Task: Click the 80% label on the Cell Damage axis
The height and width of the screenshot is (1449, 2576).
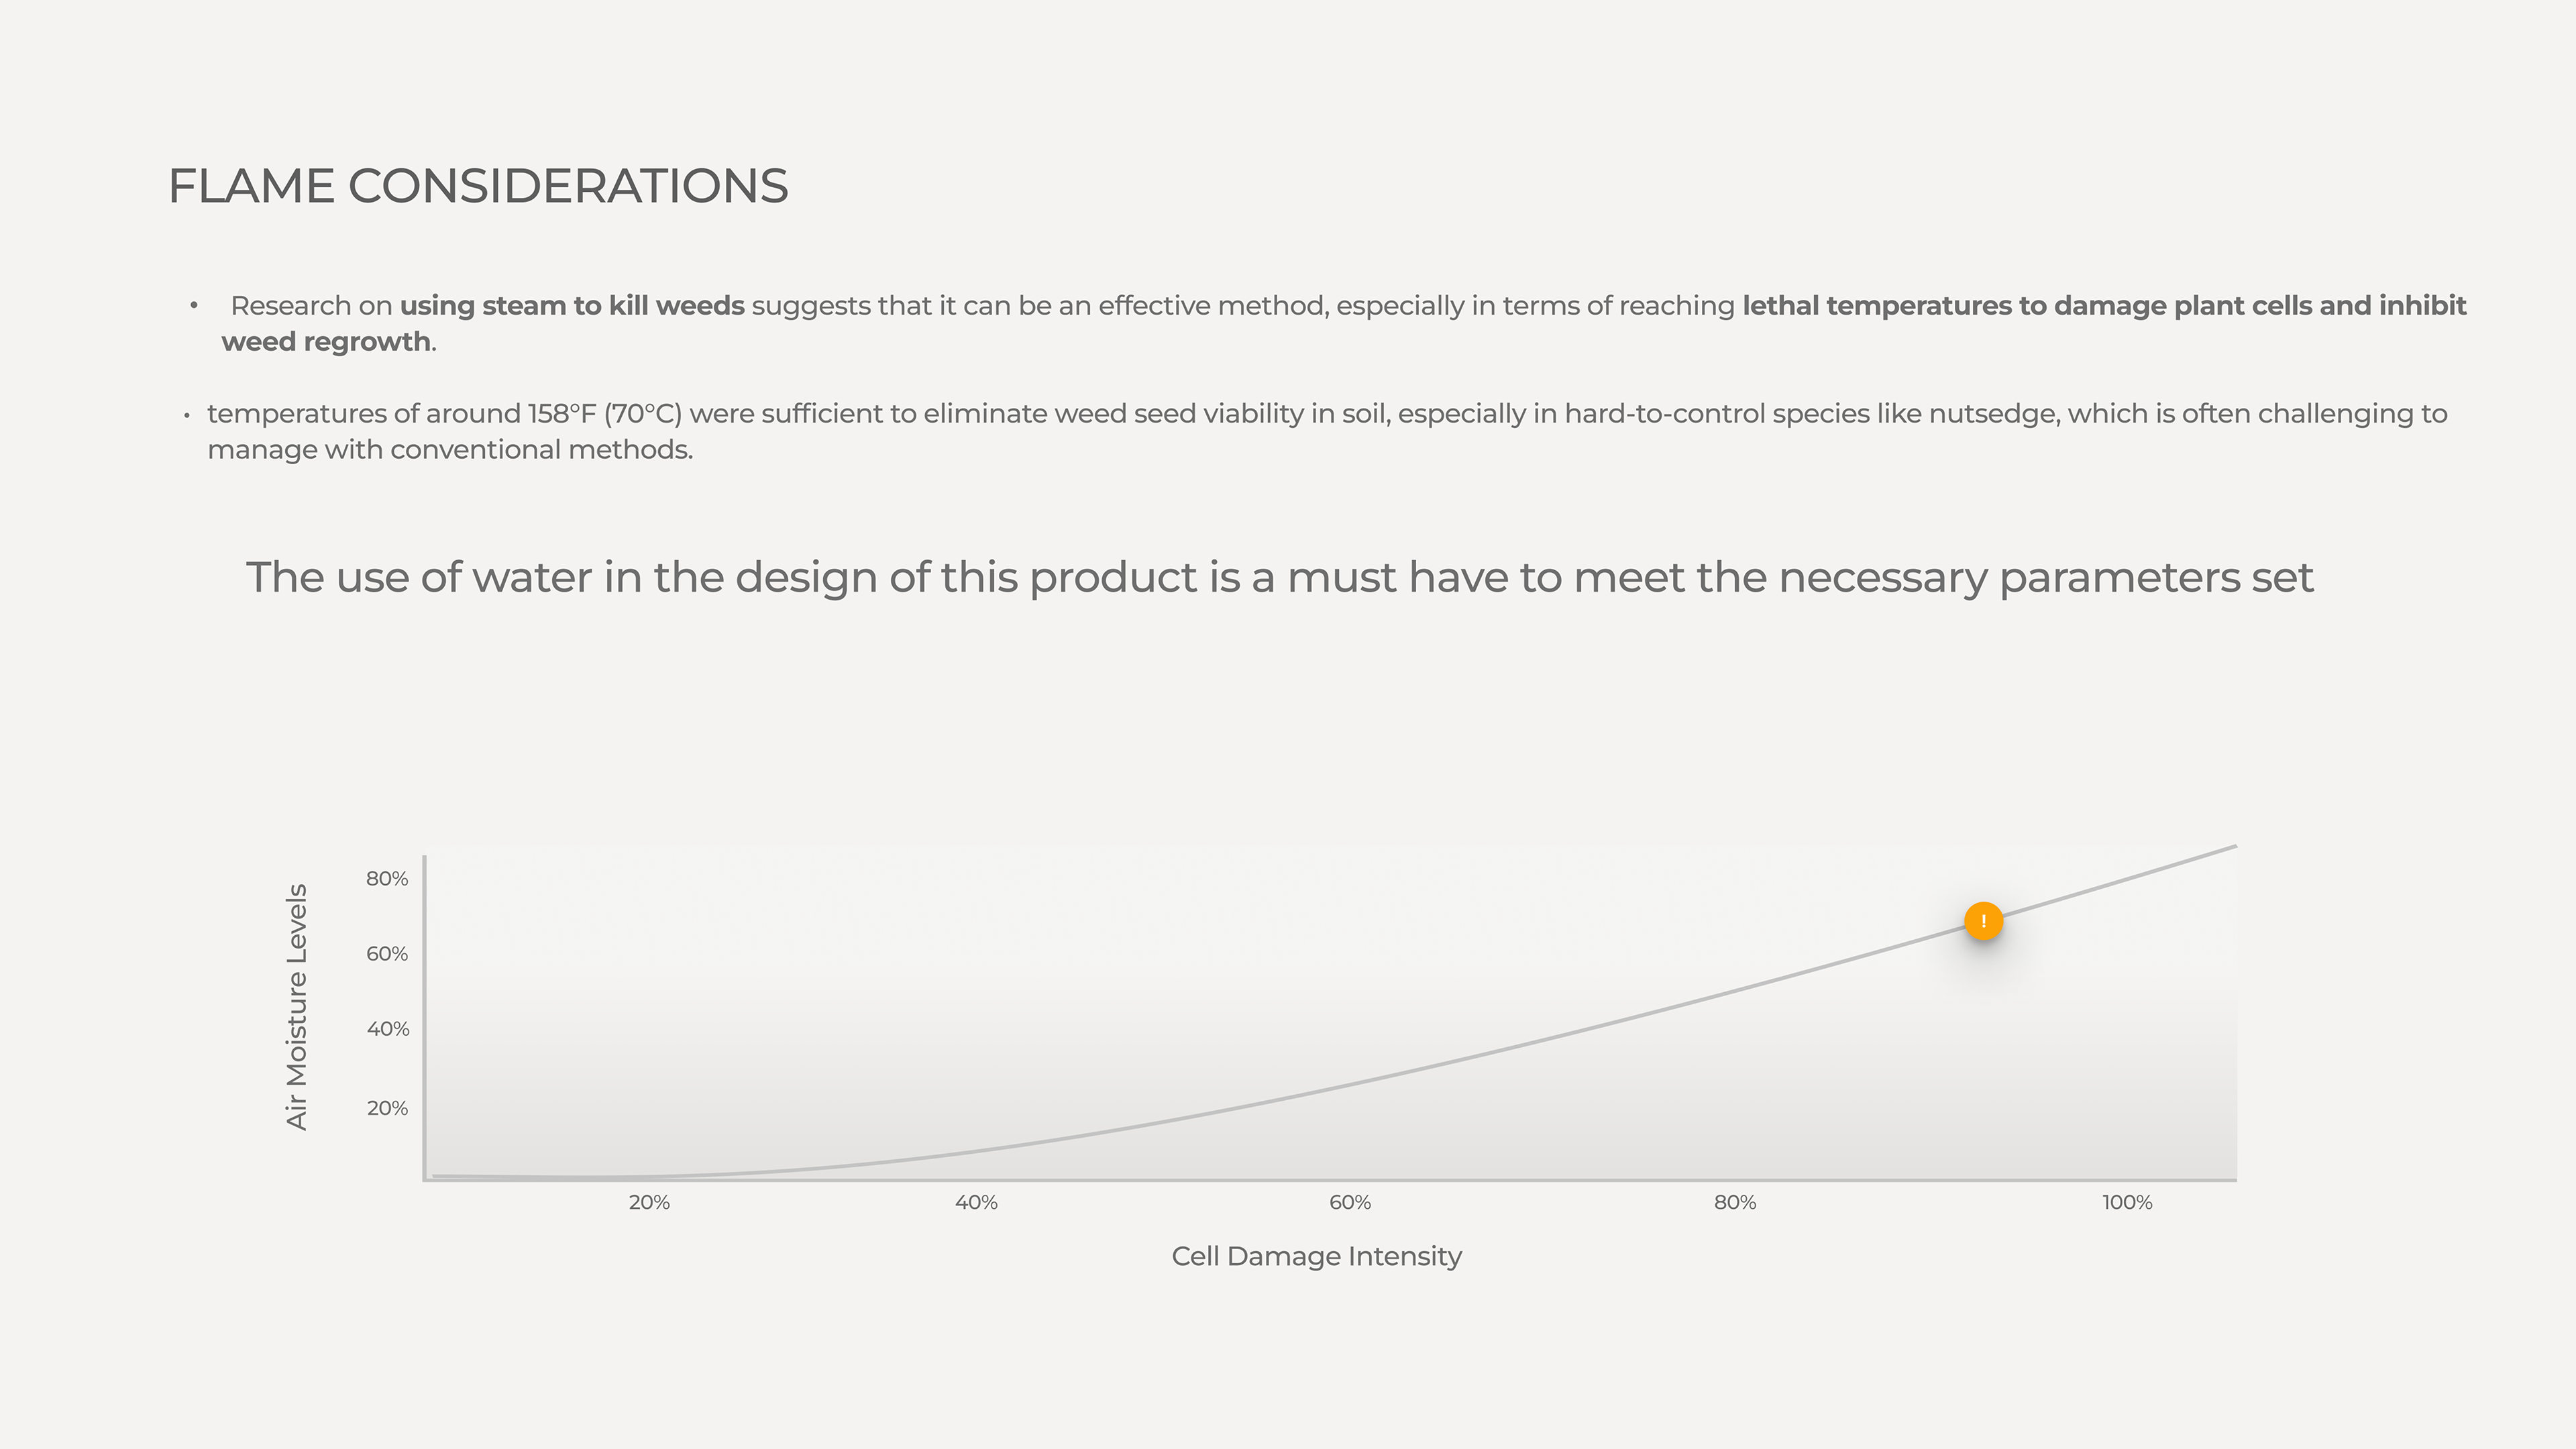Action: 1735,1203
